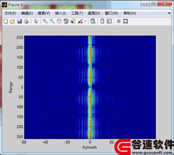Image resolution: width=174 pixels, height=155 pixels.
Task: Enable the Rotate 3D tool
Action: 66,21
